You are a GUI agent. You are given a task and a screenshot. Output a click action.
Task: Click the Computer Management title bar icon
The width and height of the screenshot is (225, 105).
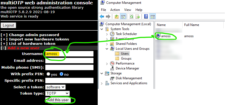[x=102, y=2]
